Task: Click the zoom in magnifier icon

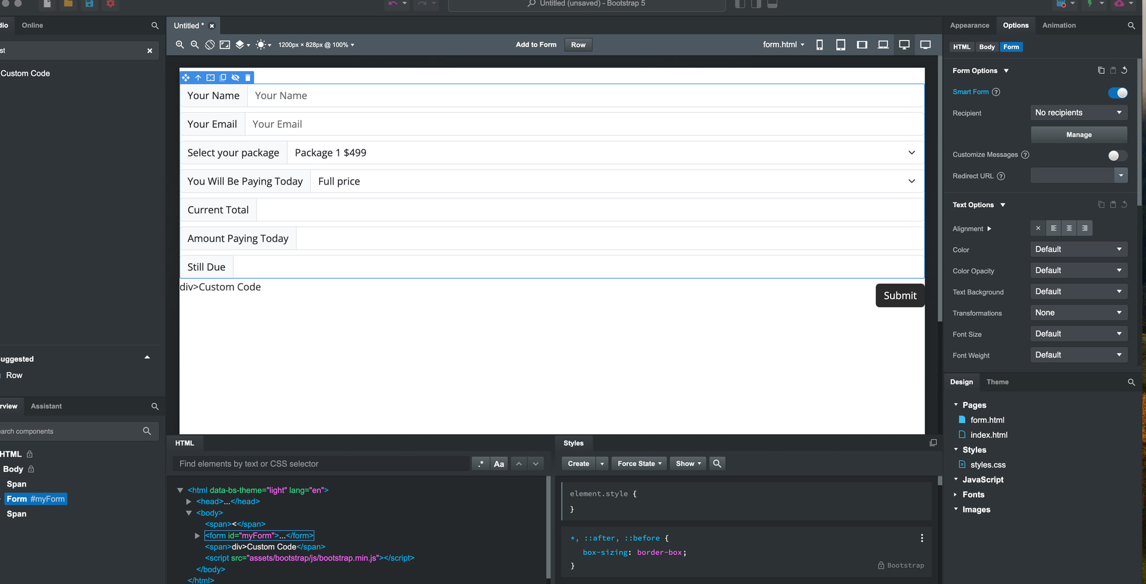Action: (x=180, y=45)
